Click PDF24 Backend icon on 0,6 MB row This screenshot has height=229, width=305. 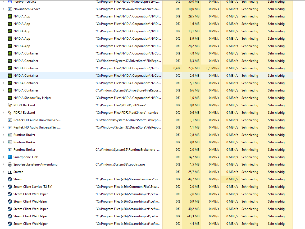(x=10, y=113)
